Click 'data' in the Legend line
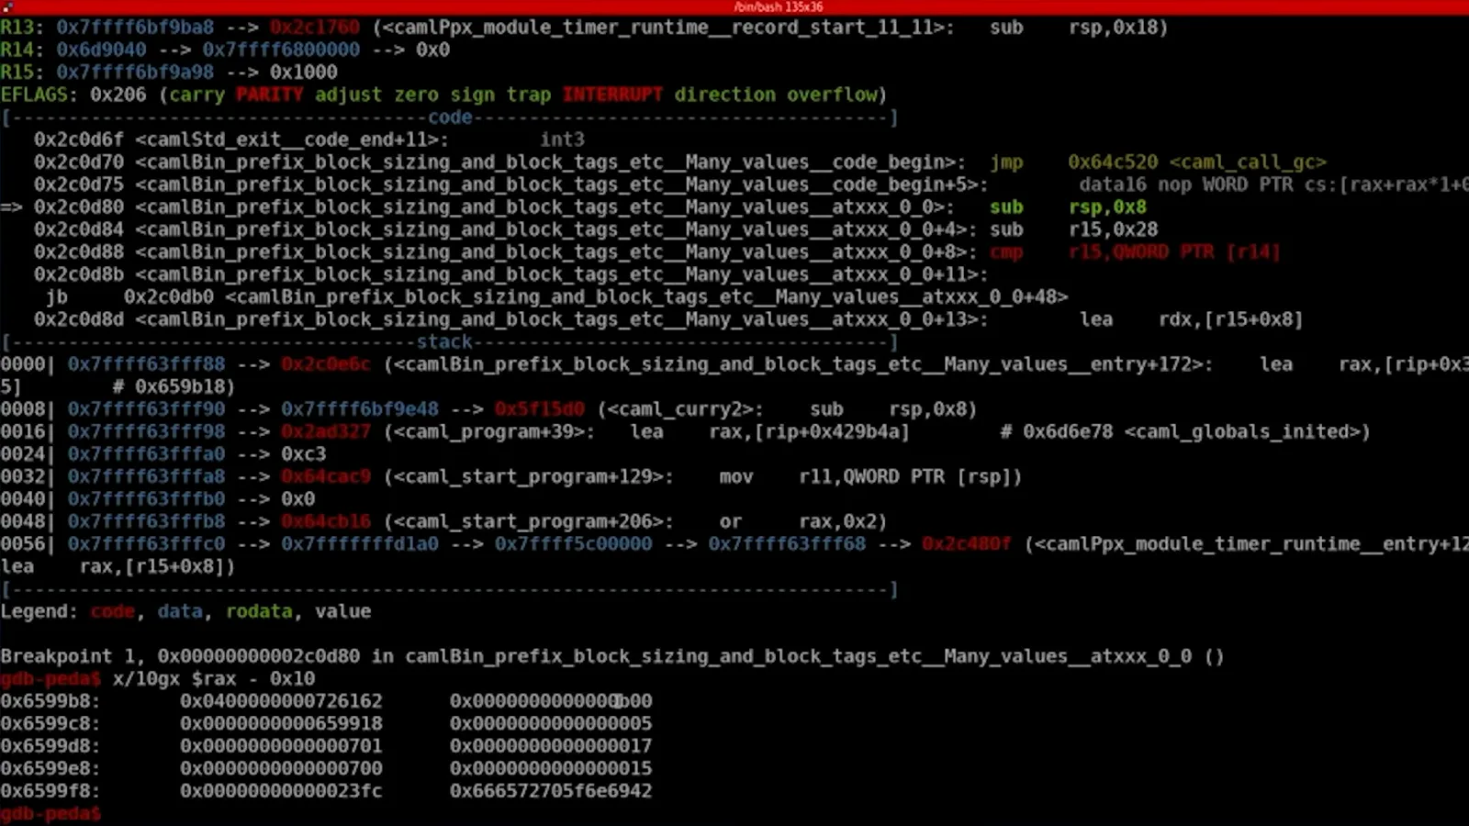The height and width of the screenshot is (826, 1469). 180,612
